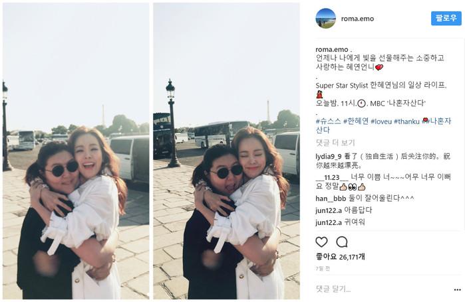This screenshot has height=302, width=465.
Task: Click the 팔로우 follow button
Action: 446,19
